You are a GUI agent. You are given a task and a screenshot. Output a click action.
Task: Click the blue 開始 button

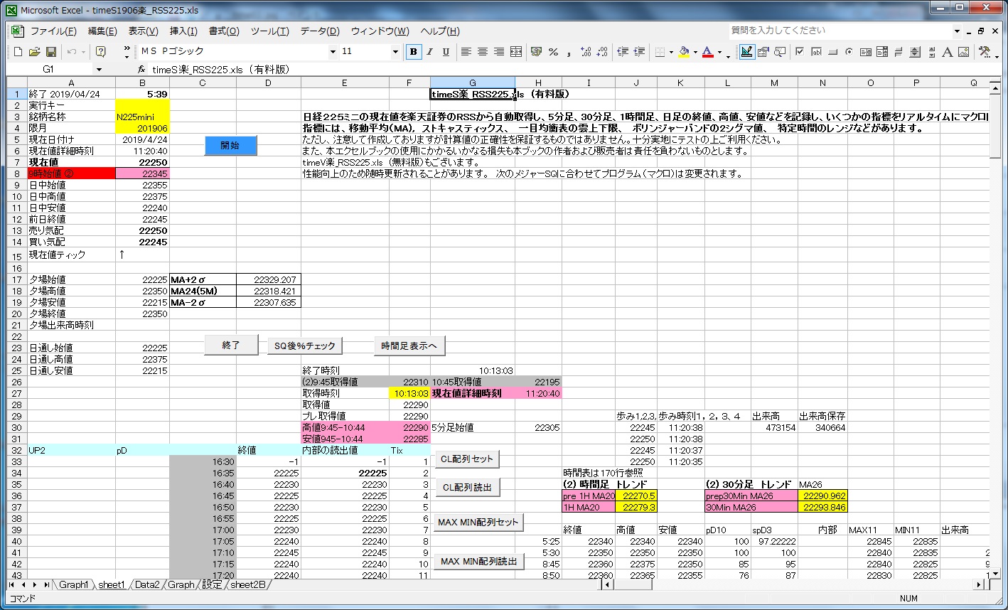[x=230, y=145]
